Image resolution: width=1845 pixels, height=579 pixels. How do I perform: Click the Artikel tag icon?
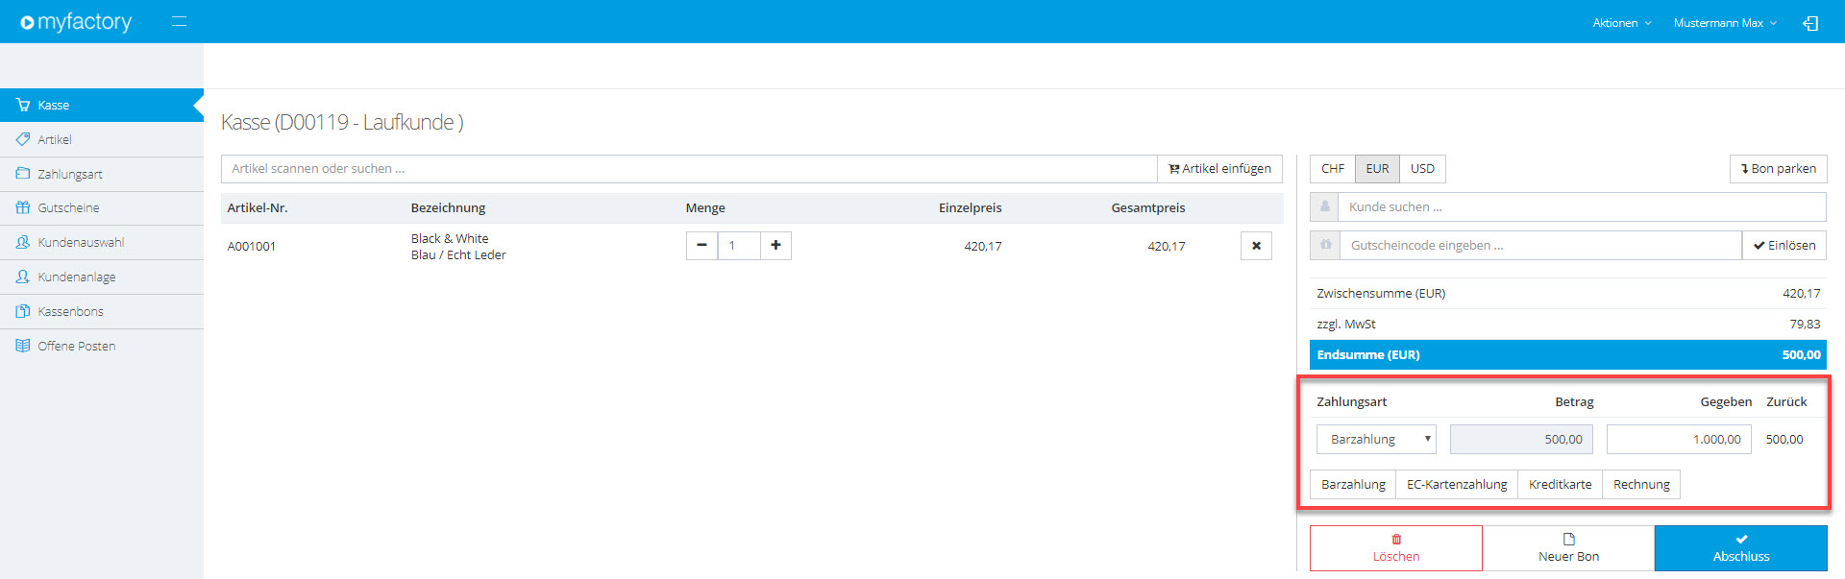click(x=23, y=139)
